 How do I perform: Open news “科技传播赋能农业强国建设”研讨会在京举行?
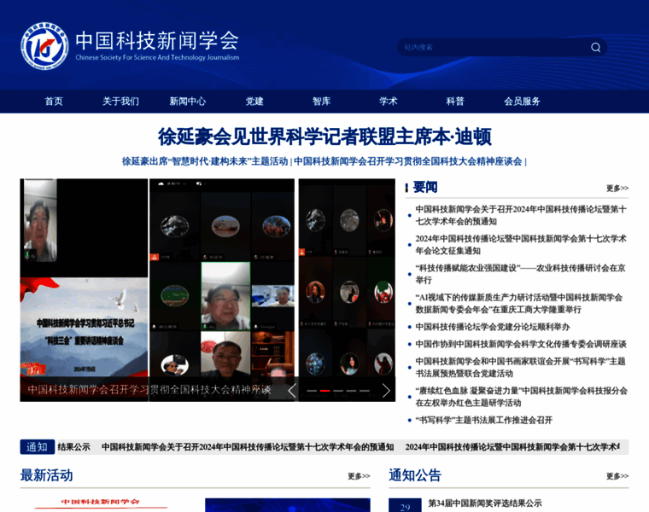coord(521,274)
